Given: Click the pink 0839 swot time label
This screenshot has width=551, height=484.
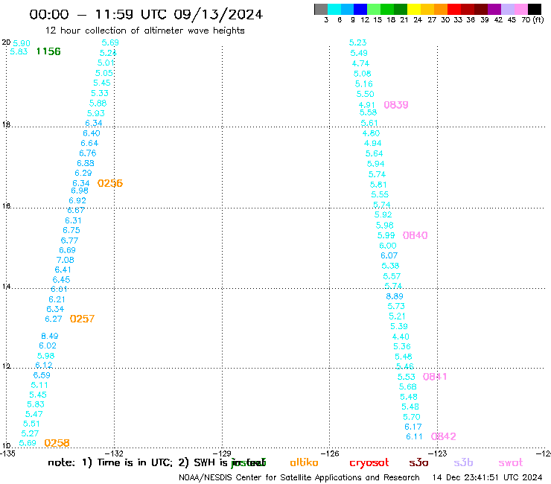Looking at the screenshot, I should tap(396, 105).
